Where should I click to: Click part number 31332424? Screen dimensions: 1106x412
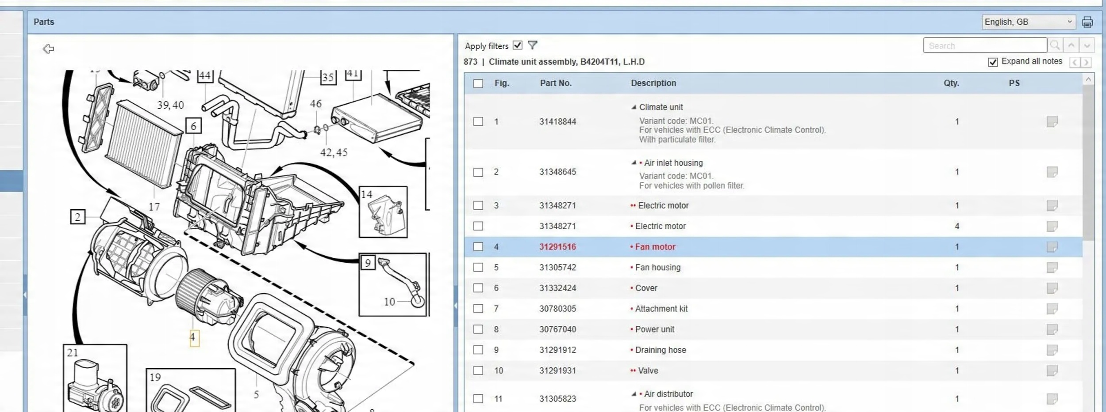point(557,288)
